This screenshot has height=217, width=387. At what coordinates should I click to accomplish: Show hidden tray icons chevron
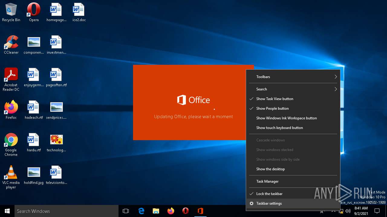(x=333, y=211)
